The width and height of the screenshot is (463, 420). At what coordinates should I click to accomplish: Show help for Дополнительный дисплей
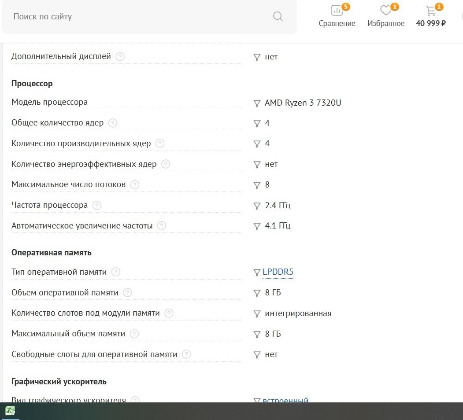tap(120, 56)
